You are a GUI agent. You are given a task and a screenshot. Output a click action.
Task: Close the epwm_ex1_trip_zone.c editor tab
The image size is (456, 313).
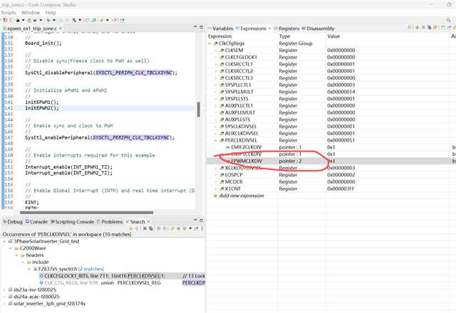click(61, 27)
